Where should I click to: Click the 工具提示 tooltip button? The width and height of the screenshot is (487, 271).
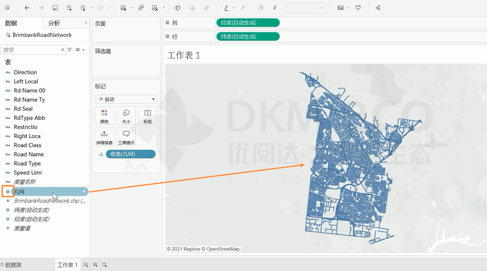pyautogui.click(x=126, y=137)
